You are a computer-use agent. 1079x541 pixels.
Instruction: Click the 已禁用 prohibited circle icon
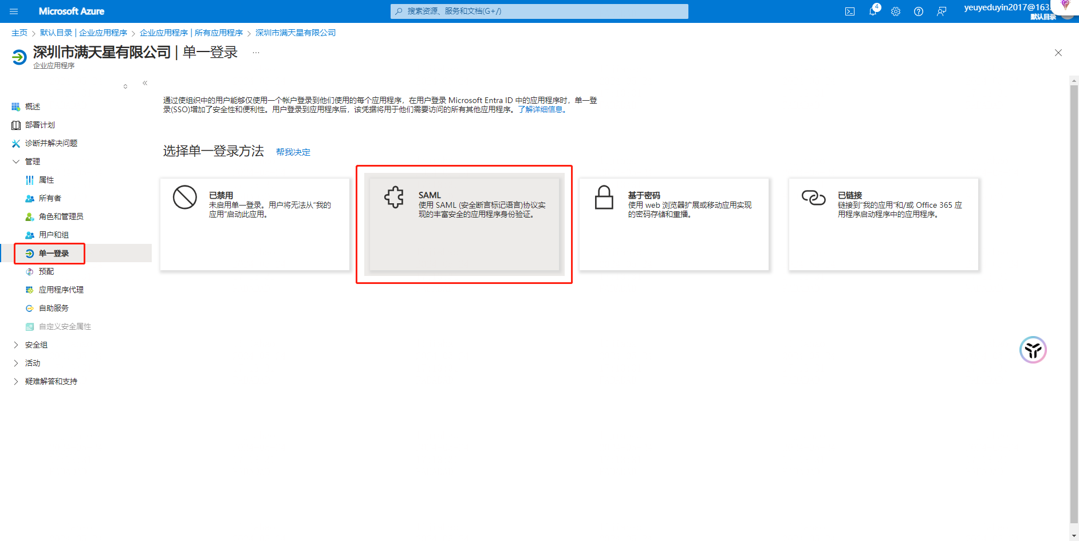tap(185, 198)
